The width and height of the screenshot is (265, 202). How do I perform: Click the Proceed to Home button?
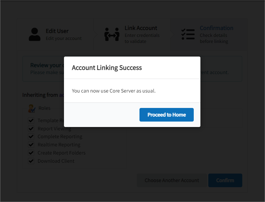[x=166, y=115]
